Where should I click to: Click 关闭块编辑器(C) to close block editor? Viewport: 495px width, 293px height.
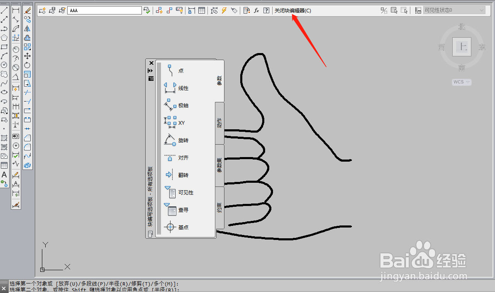click(293, 10)
